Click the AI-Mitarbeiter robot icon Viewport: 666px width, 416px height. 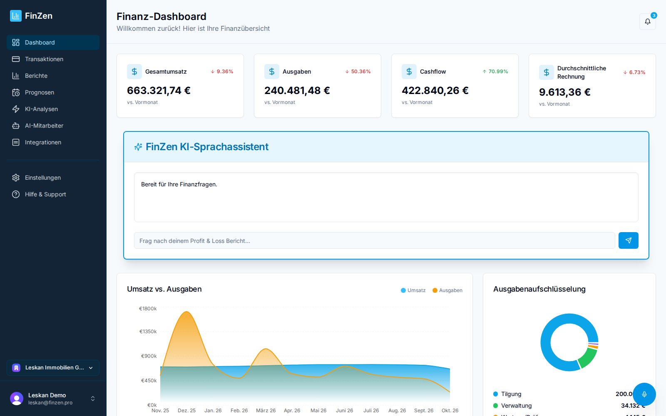16,126
